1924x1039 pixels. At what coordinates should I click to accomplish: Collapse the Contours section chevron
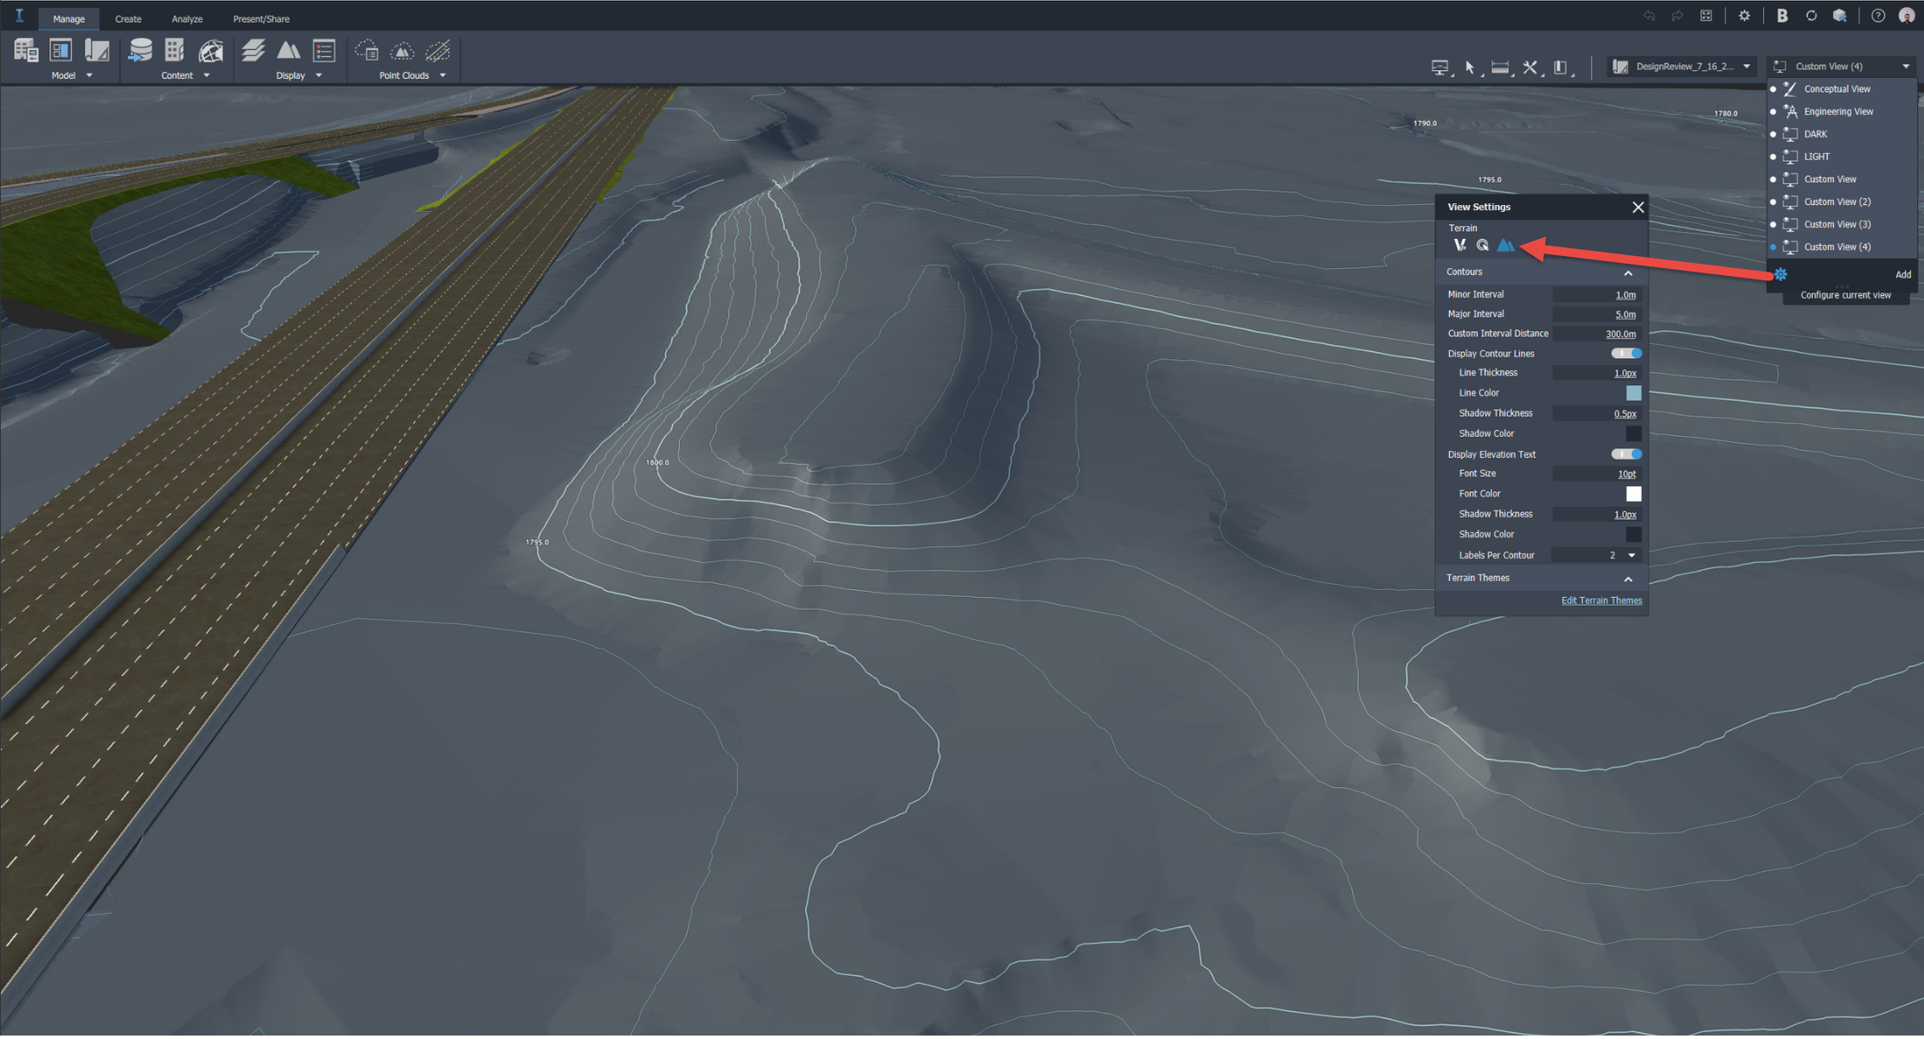click(1628, 273)
